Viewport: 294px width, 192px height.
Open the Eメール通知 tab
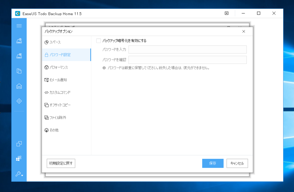point(66,80)
